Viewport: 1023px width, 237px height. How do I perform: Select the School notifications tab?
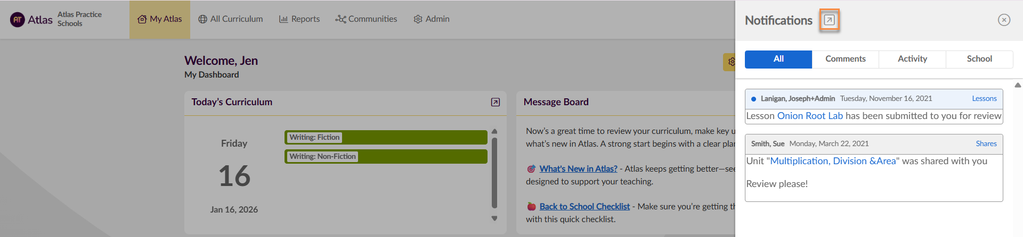click(x=979, y=59)
